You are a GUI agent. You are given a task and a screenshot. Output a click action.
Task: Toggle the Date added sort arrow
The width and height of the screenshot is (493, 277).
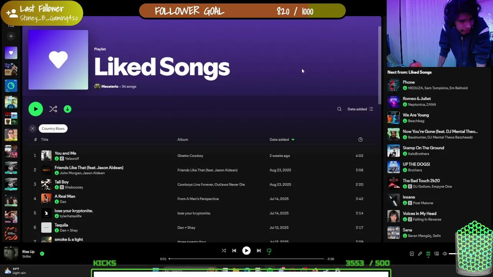point(293,140)
